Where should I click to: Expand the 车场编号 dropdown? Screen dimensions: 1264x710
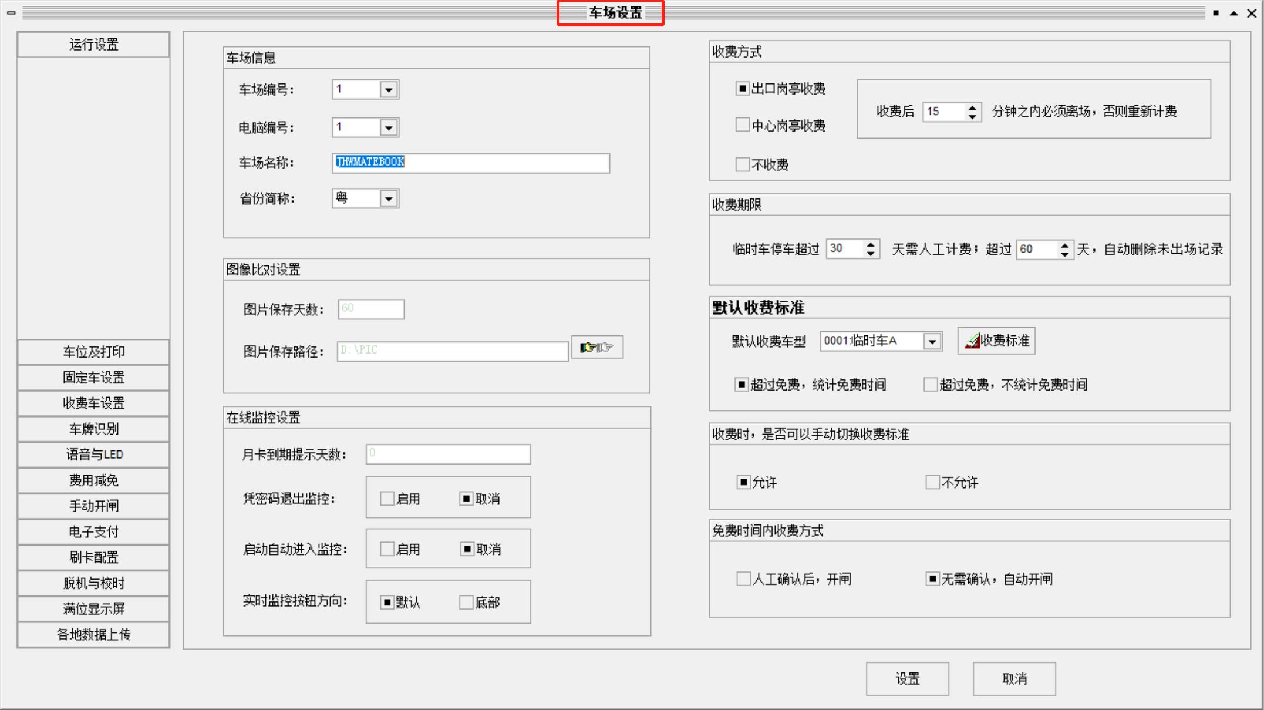click(390, 89)
